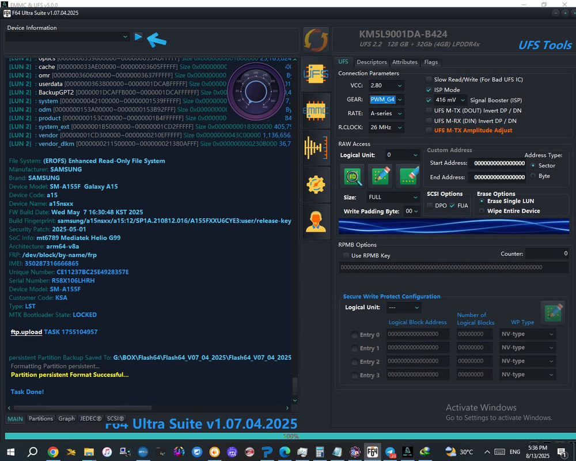Select Sector address type
Screen dimensions: 576x461
point(533,165)
